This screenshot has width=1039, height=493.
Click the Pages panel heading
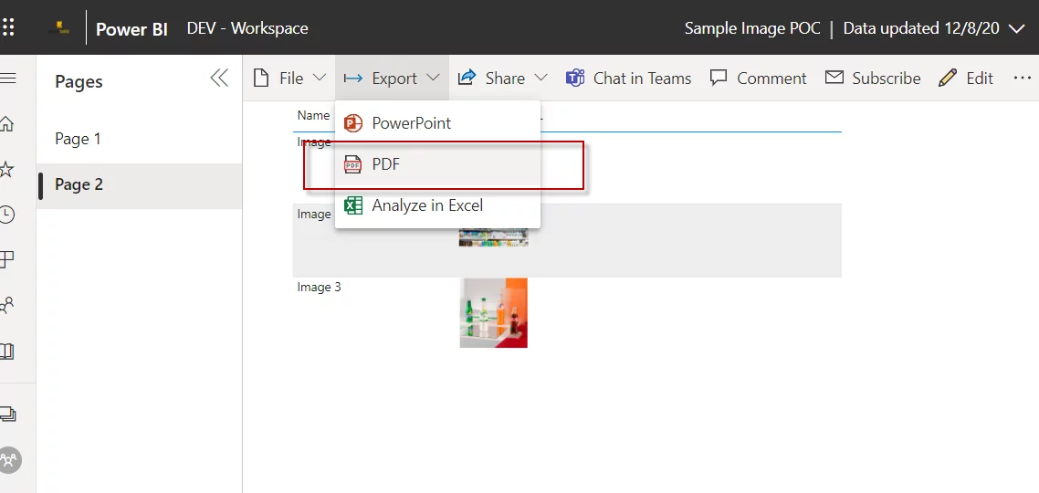point(79,81)
